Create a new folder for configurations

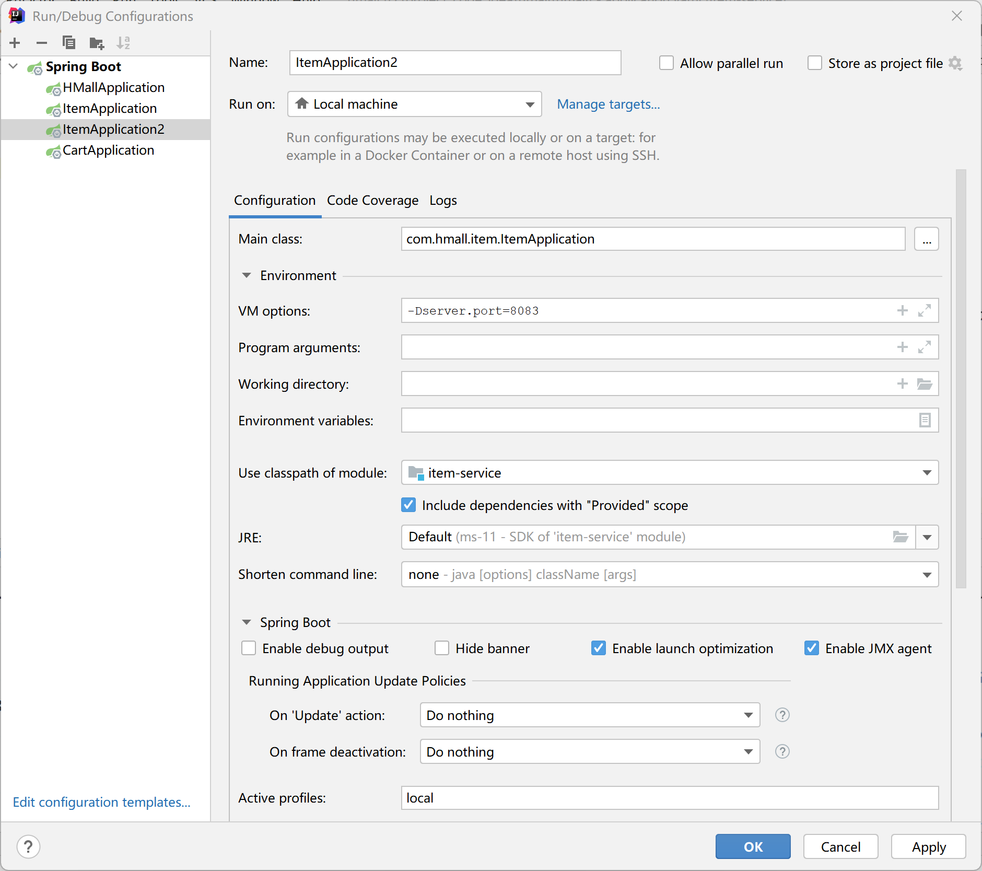point(97,43)
